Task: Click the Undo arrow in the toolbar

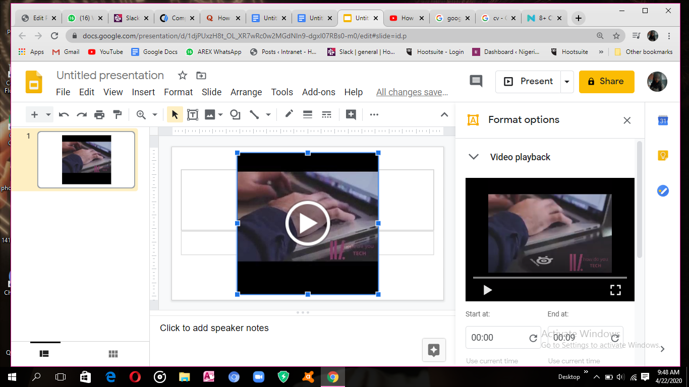Action: (64, 115)
